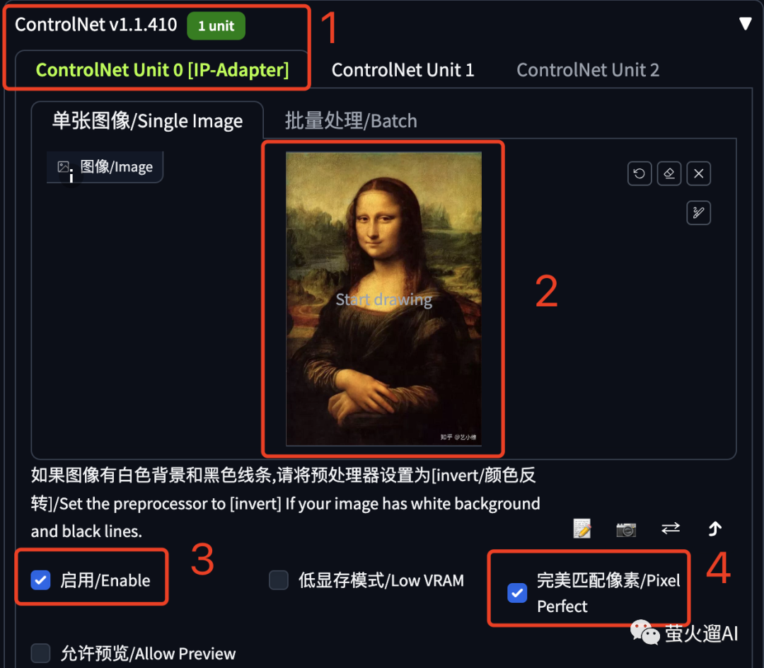764x668 pixels.
Task: Click the camera webcam icon
Action: (626, 529)
